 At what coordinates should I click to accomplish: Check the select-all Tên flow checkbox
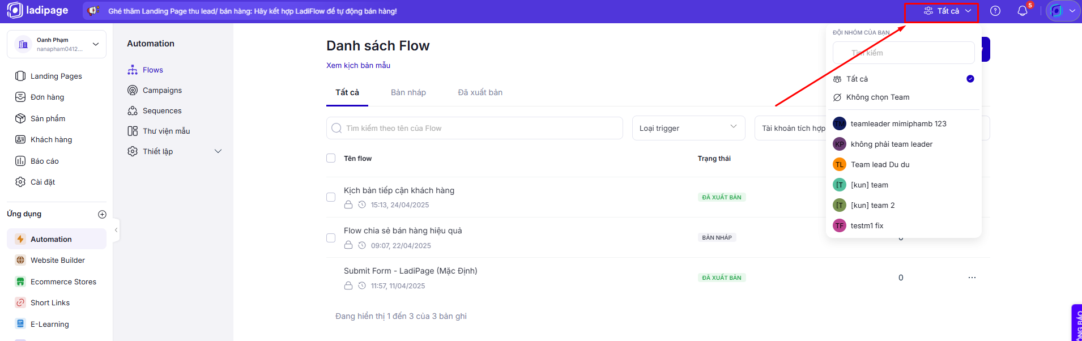coord(331,158)
